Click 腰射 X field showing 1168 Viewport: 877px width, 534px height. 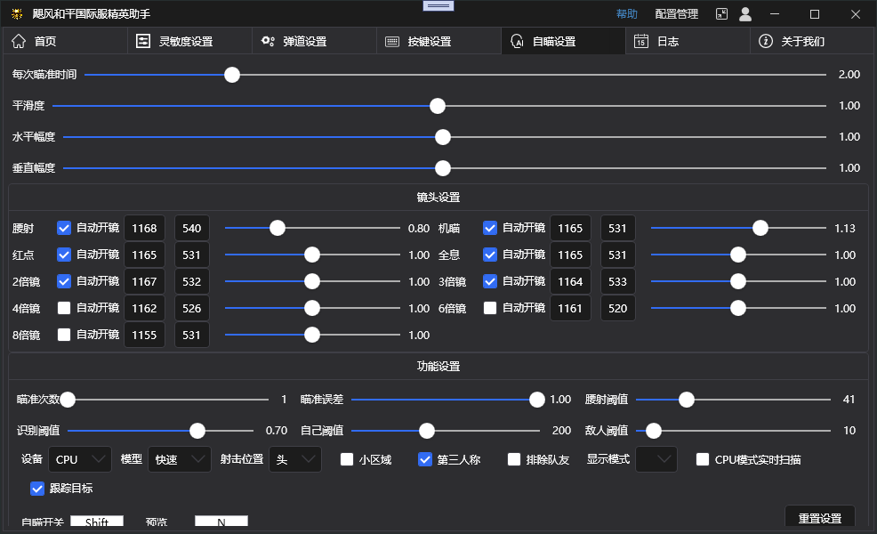144,228
